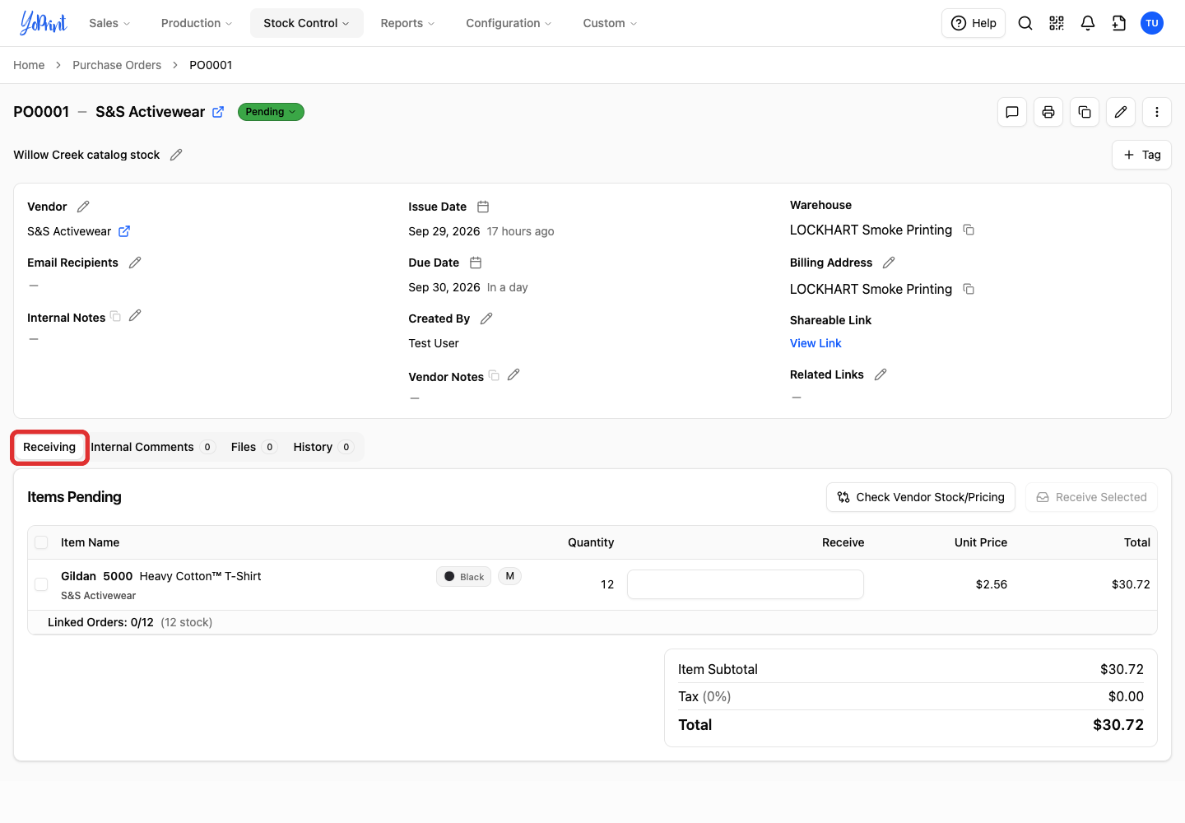
Task: Expand the Production menu
Action: (197, 23)
